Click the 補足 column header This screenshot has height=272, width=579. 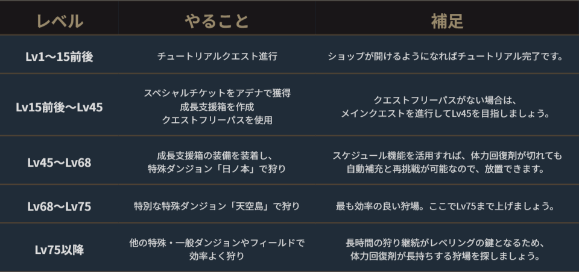pos(447,21)
